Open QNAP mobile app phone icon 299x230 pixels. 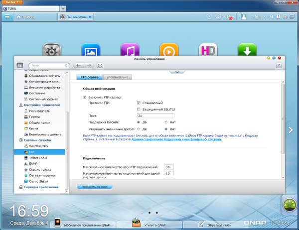(58, 222)
